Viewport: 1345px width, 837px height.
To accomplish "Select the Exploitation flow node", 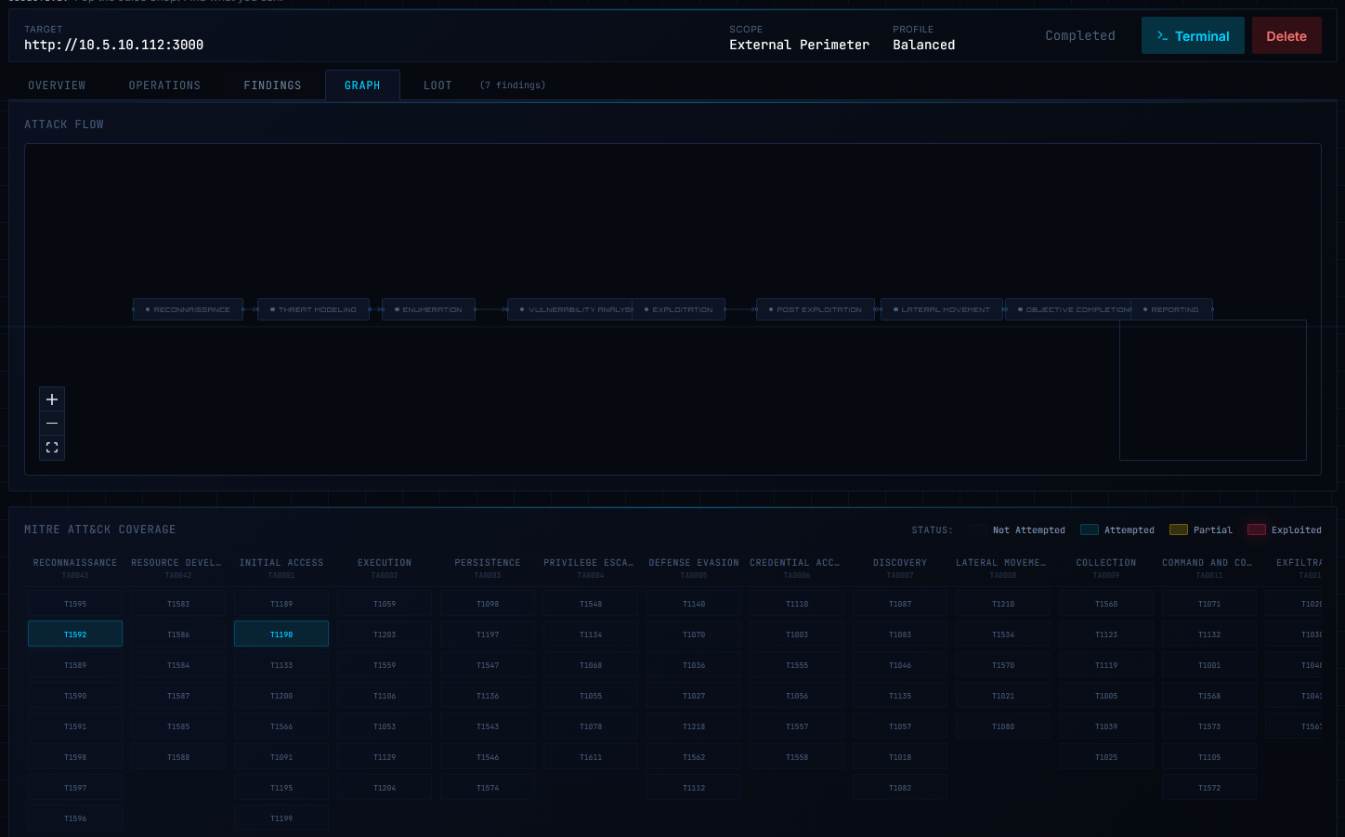I will 679,309.
